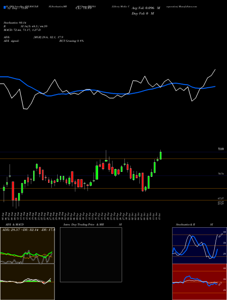Click the 'MACD: 72.44, 71.17, 1.27 D' line
The height and width of the screenshot is (300, 227).
click(22, 30)
